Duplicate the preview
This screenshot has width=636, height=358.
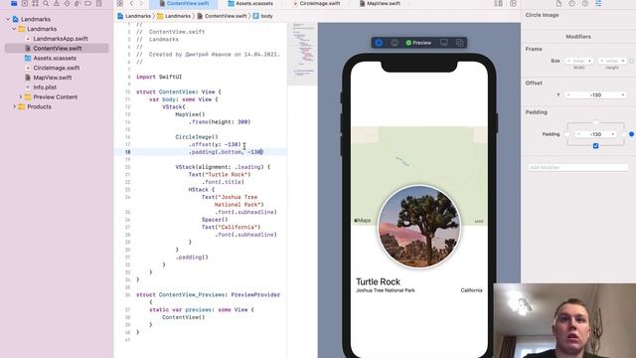point(459,43)
